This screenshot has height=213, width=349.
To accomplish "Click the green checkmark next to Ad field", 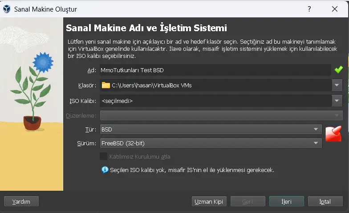I will pyautogui.click(x=338, y=70).
